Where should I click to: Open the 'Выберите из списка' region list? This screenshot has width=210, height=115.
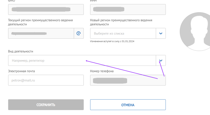123,33
